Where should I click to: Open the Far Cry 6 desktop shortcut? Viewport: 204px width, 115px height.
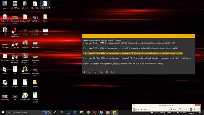(x=45, y=5)
